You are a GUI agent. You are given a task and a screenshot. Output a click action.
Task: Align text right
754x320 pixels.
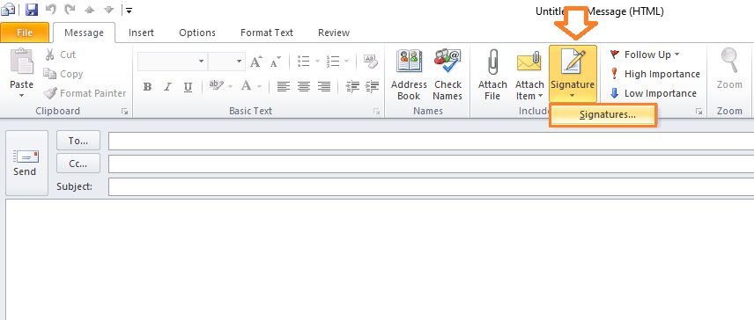(324, 87)
